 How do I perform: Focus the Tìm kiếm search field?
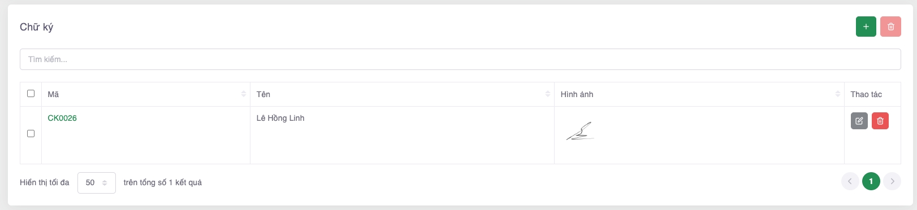tap(460, 59)
